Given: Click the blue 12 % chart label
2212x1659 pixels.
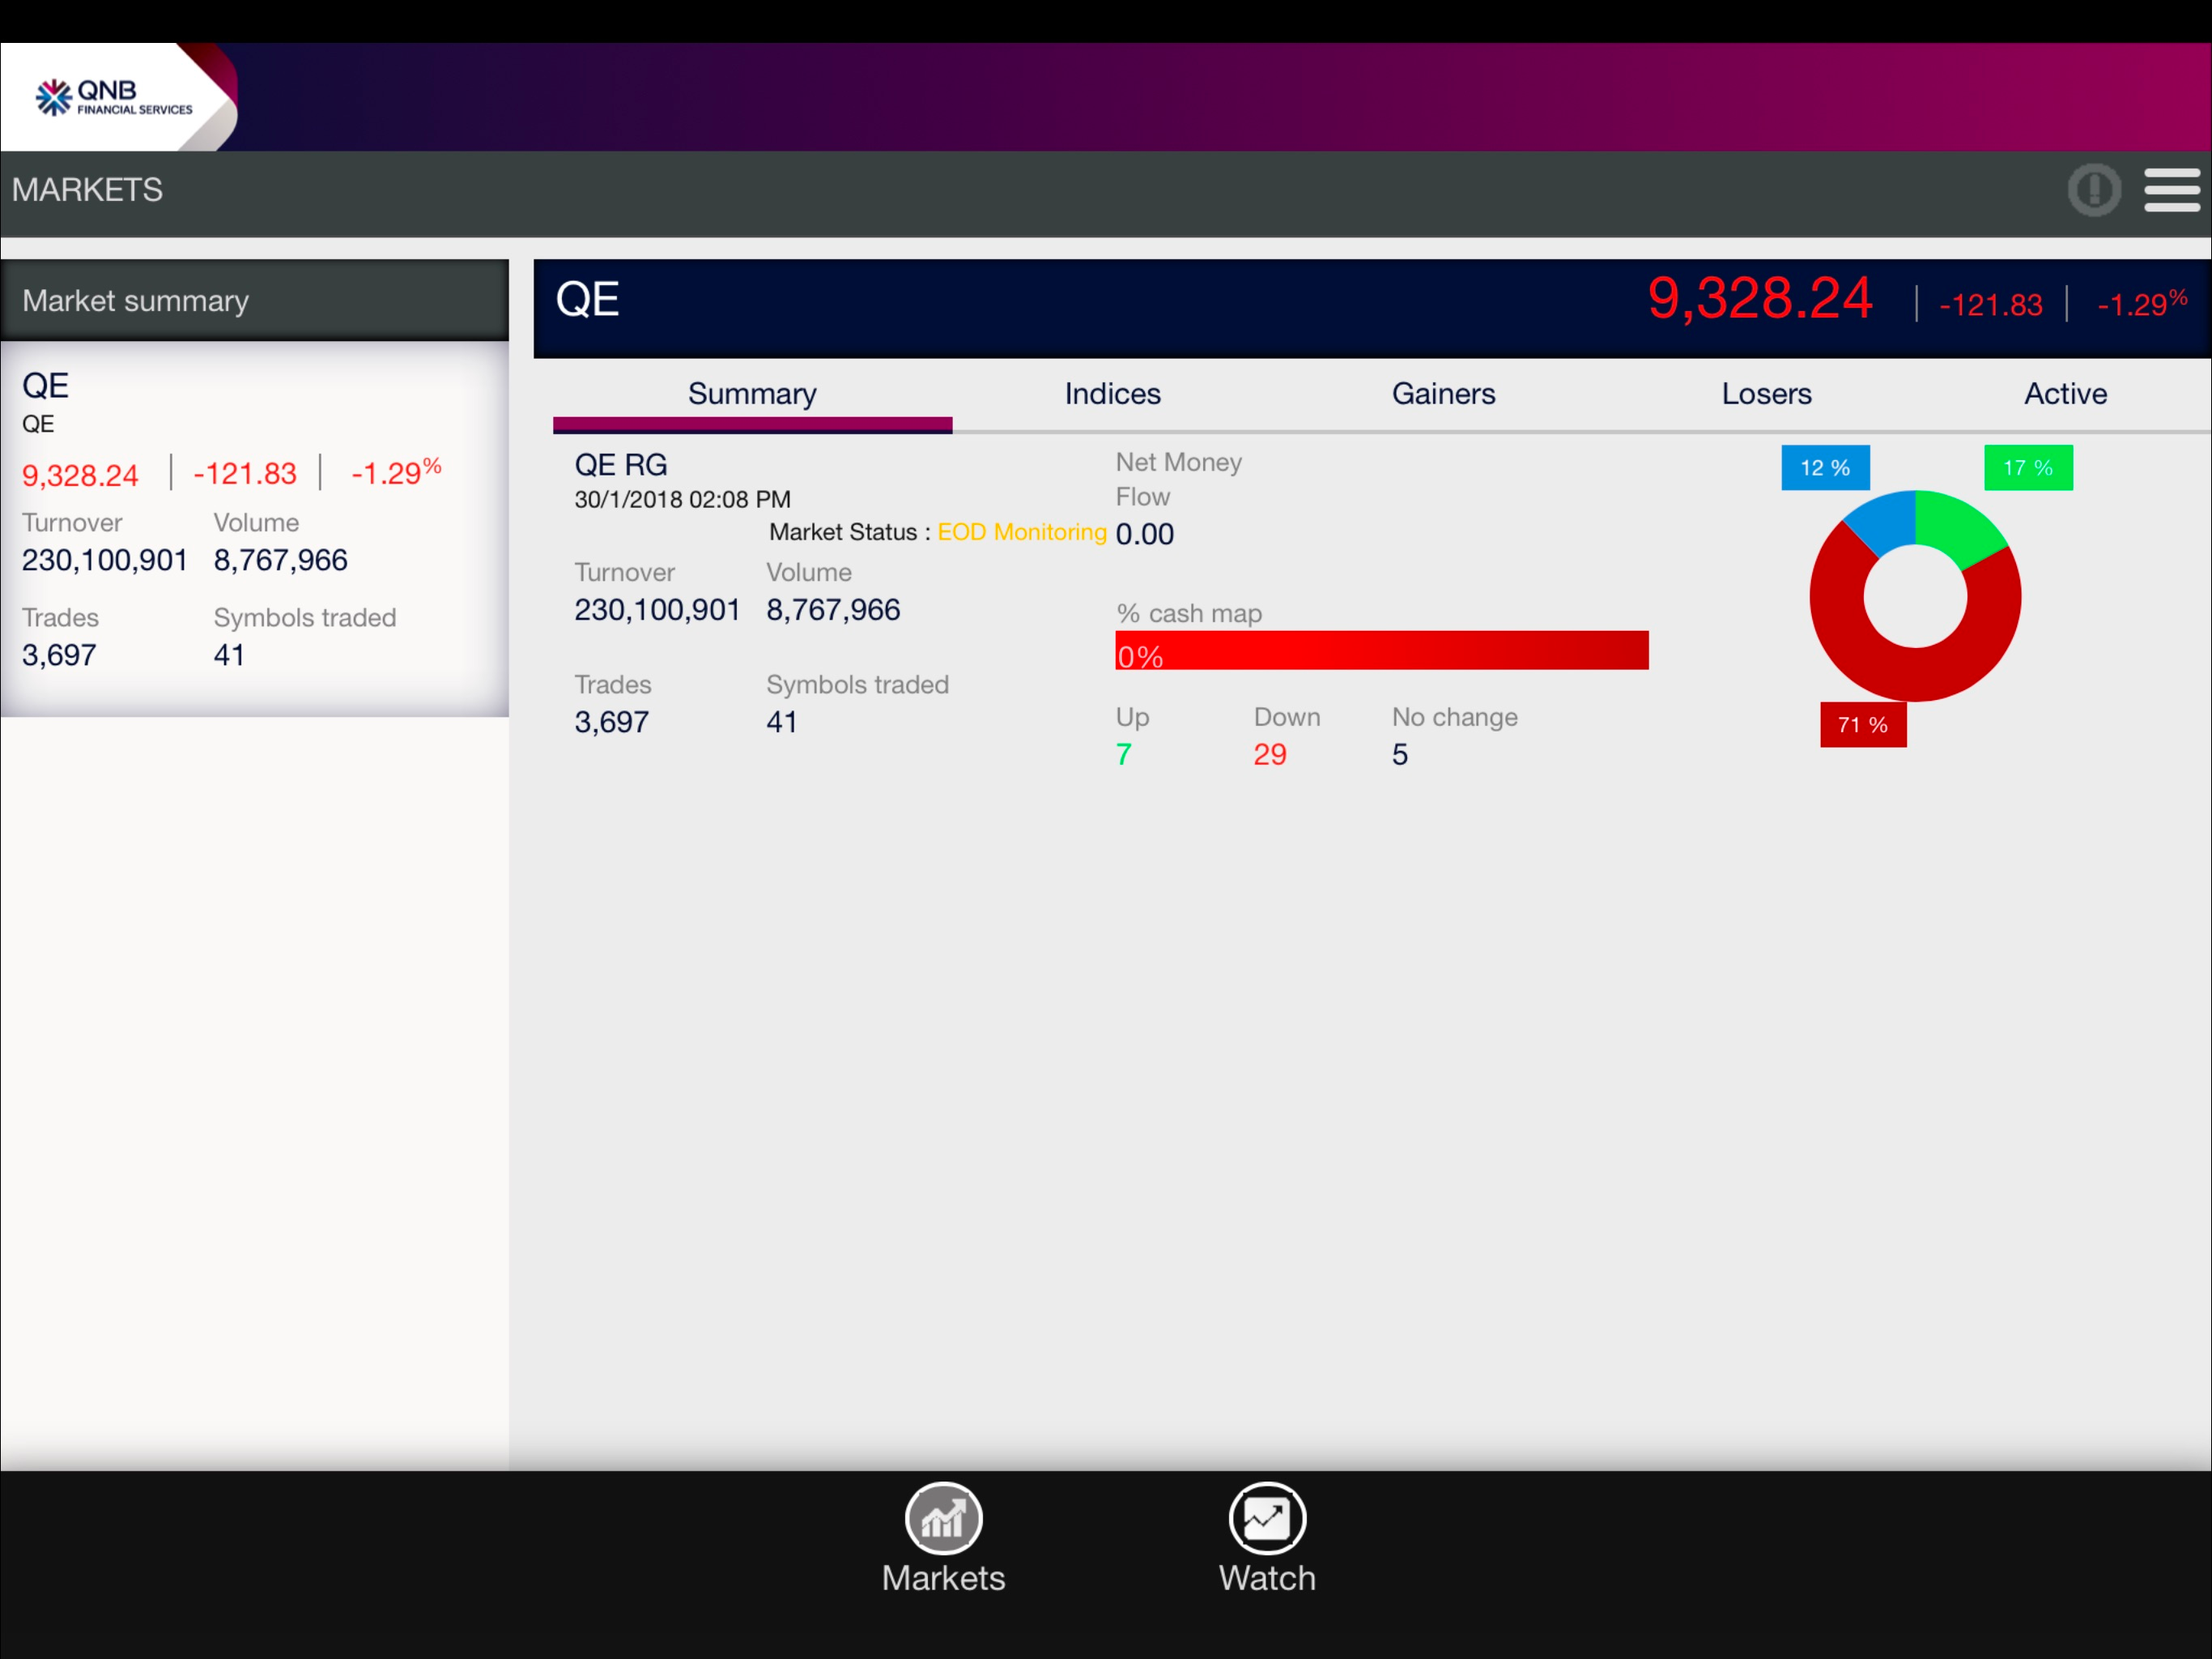Looking at the screenshot, I should [1825, 467].
